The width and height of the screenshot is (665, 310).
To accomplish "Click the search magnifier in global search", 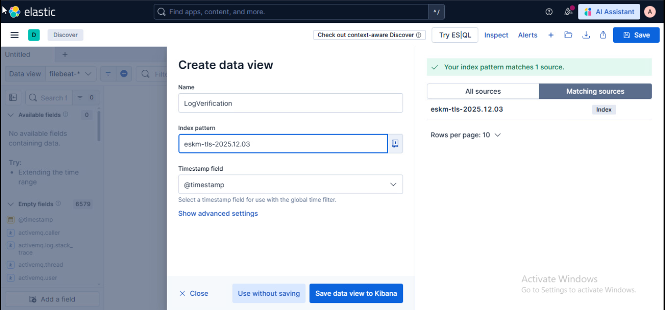I will tap(161, 12).
